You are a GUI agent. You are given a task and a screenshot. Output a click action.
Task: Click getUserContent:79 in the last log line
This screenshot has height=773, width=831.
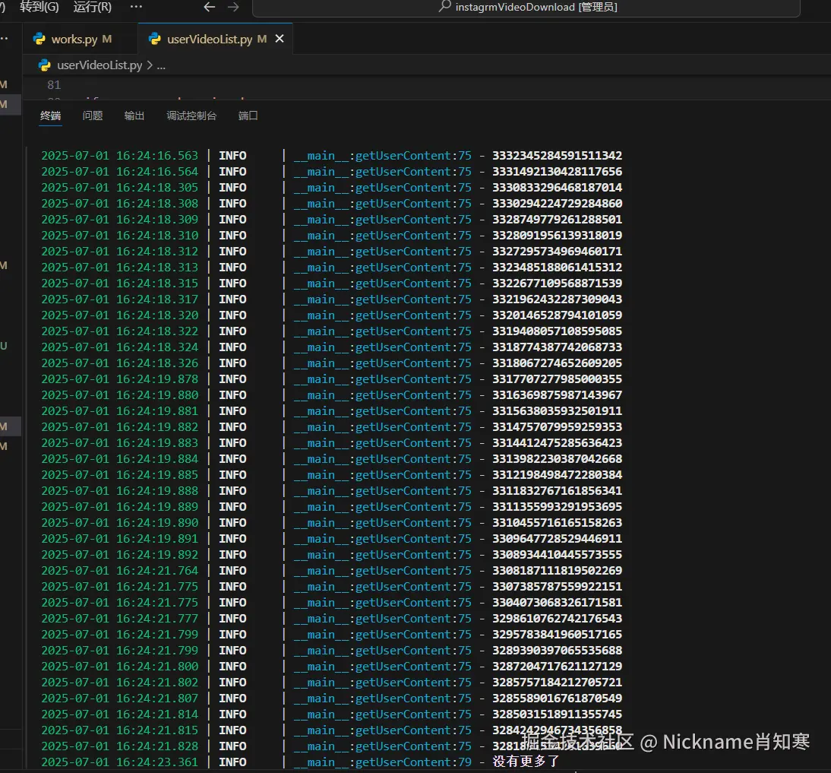pos(413,762)
